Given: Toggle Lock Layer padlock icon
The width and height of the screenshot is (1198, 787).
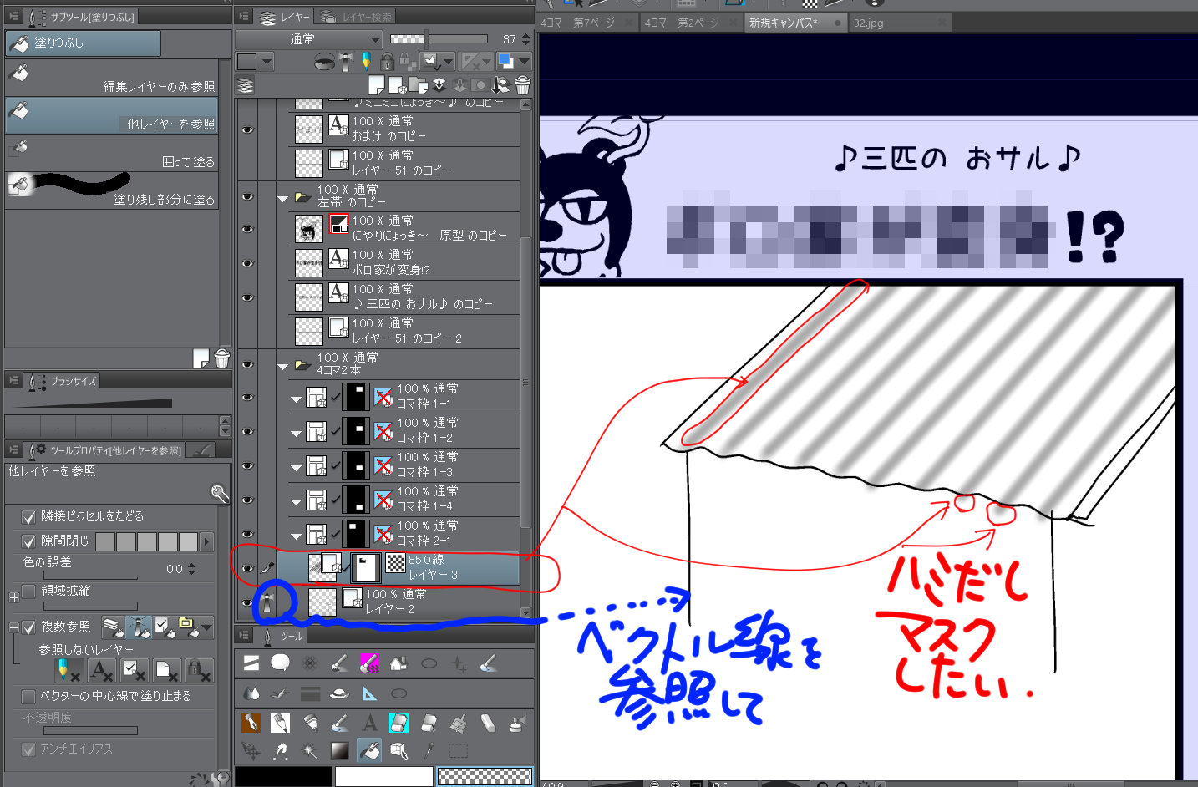Looking at the screenshot, I should pyautogui.click(x=387, y=61).
